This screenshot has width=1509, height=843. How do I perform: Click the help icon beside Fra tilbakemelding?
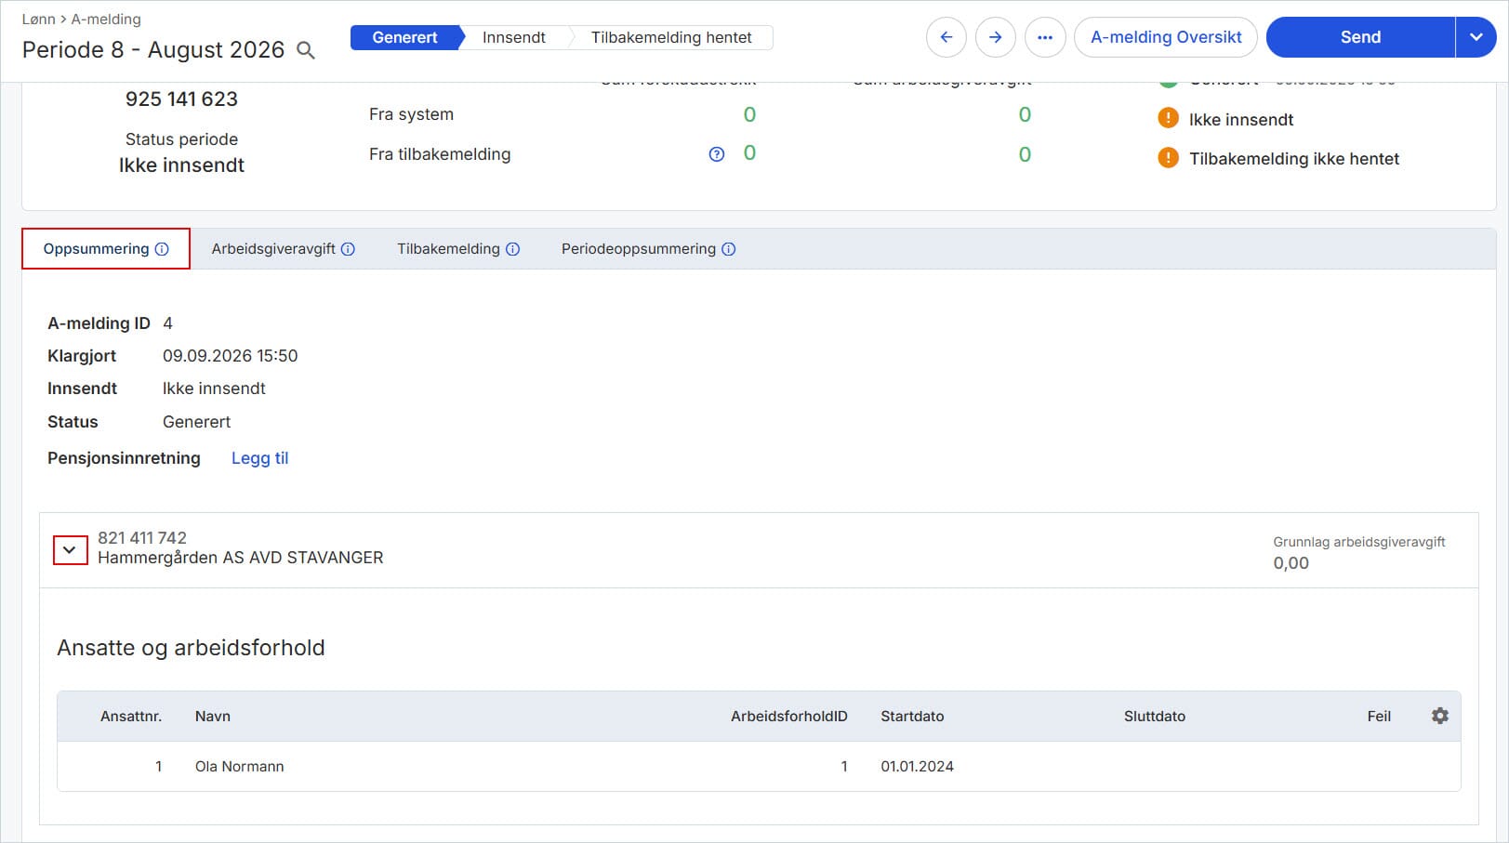(x=717, y=154)
